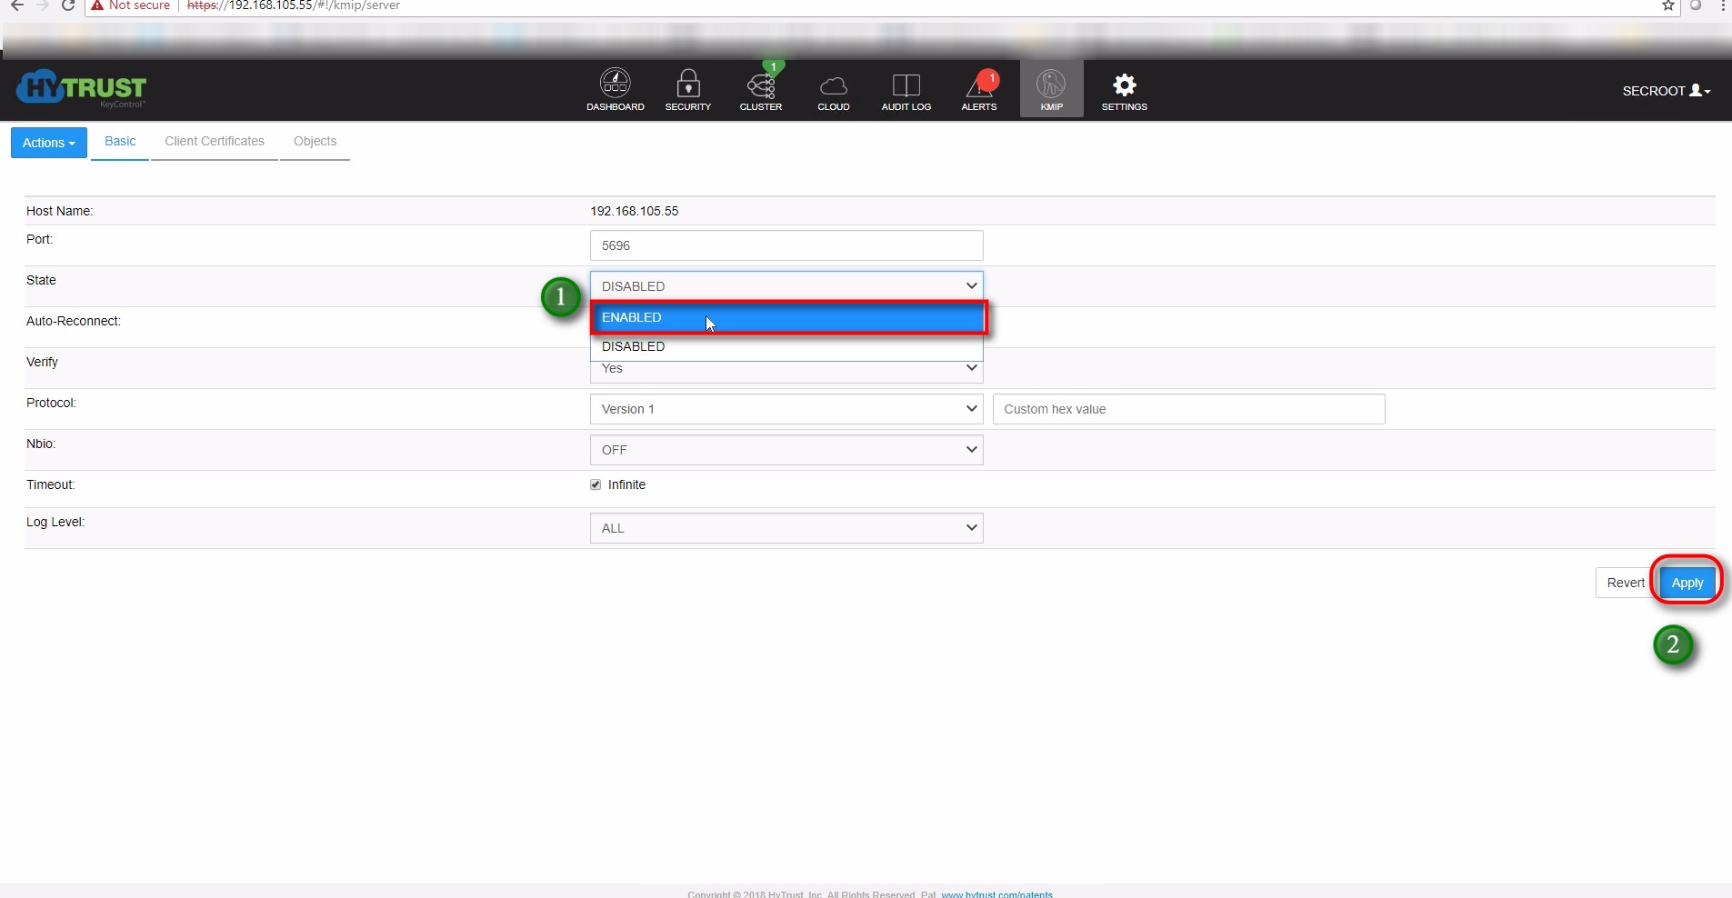Reload the page in the browser

67,5
